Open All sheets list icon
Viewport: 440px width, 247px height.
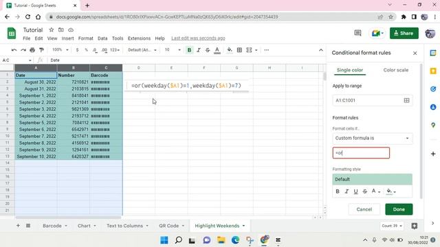tap(28, 226)
